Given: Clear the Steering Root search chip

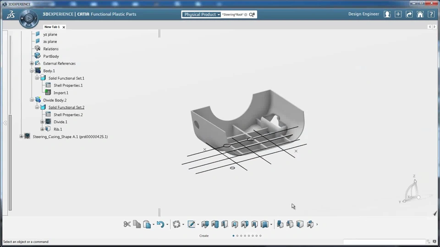Looking at the screenshot, I should tap(246, 15).
